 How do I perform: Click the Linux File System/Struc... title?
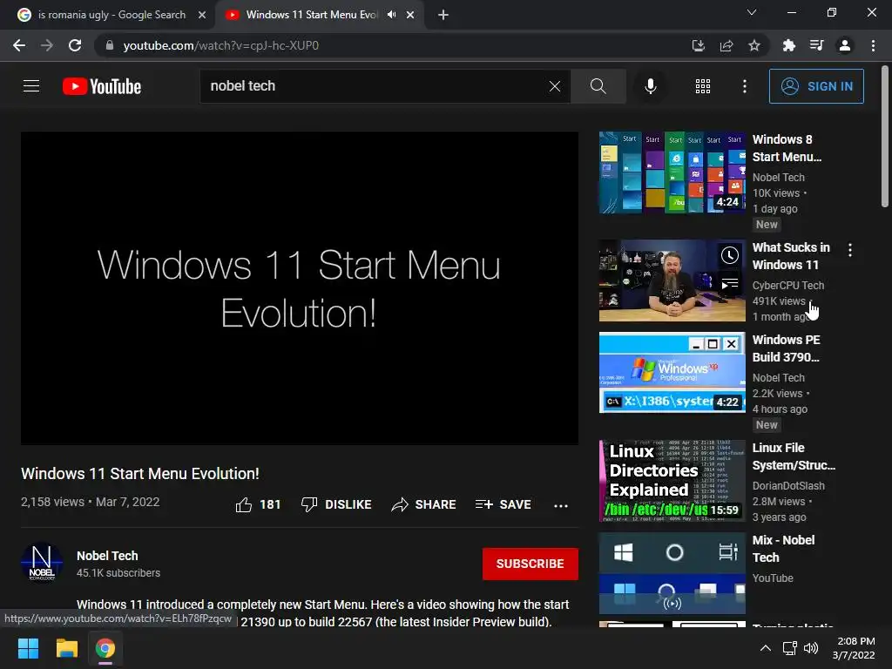tap(794, 456)
